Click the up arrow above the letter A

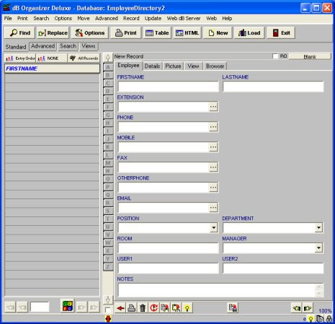108,58
